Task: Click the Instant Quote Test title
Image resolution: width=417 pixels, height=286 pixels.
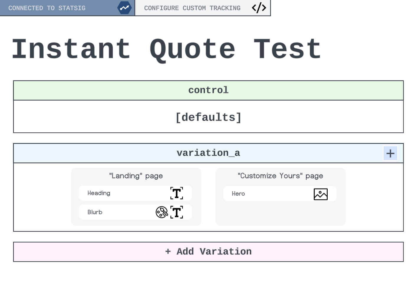Action: click(x=167, y=49)
